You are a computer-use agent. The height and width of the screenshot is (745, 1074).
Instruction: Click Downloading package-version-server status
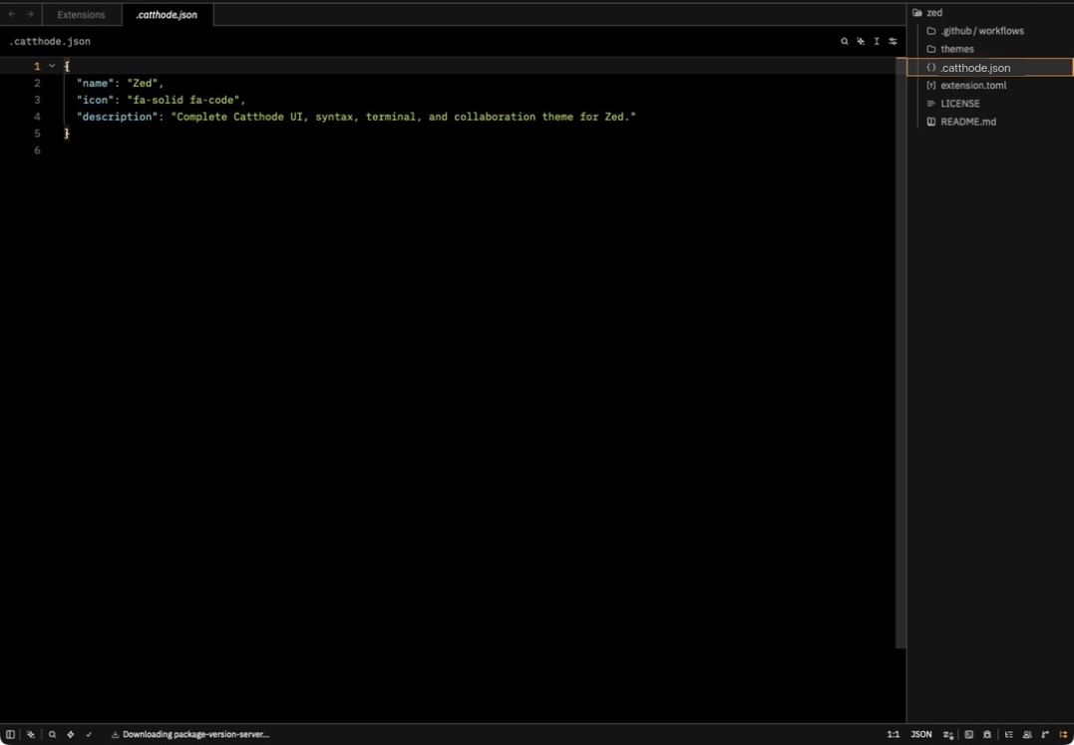click(189, 734)
